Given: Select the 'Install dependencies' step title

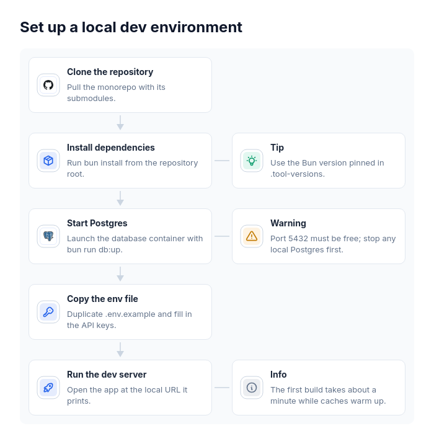Looking at the screenshot, I should click(x=111, y=148).
